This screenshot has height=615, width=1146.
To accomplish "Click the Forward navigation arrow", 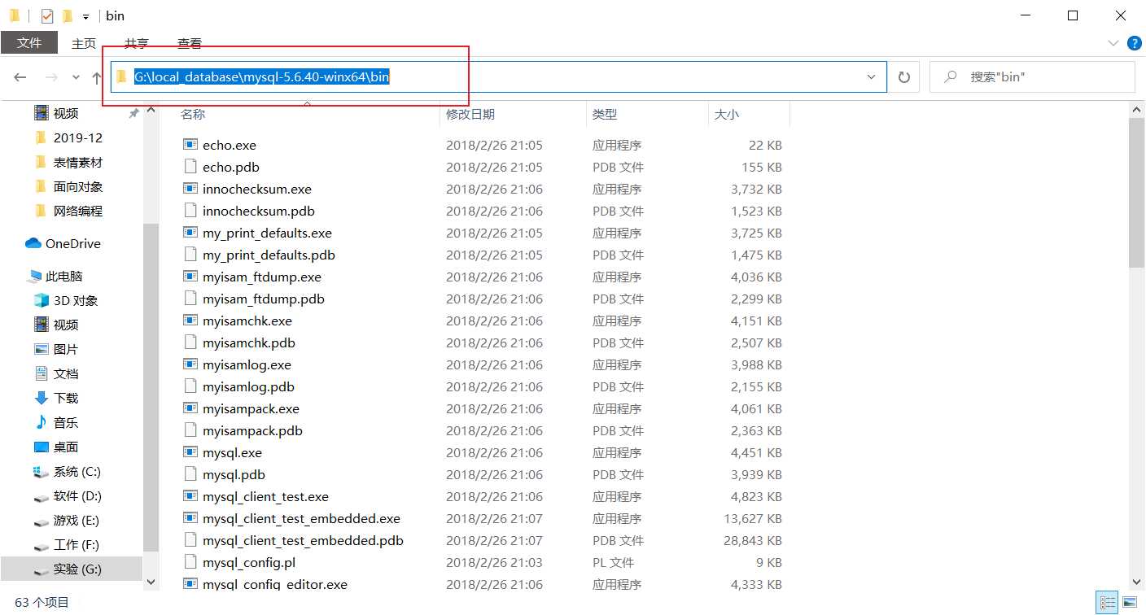I will tap(51, 77).
